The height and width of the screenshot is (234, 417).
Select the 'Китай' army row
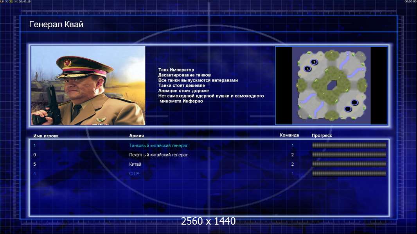click(x=210, y=164)
